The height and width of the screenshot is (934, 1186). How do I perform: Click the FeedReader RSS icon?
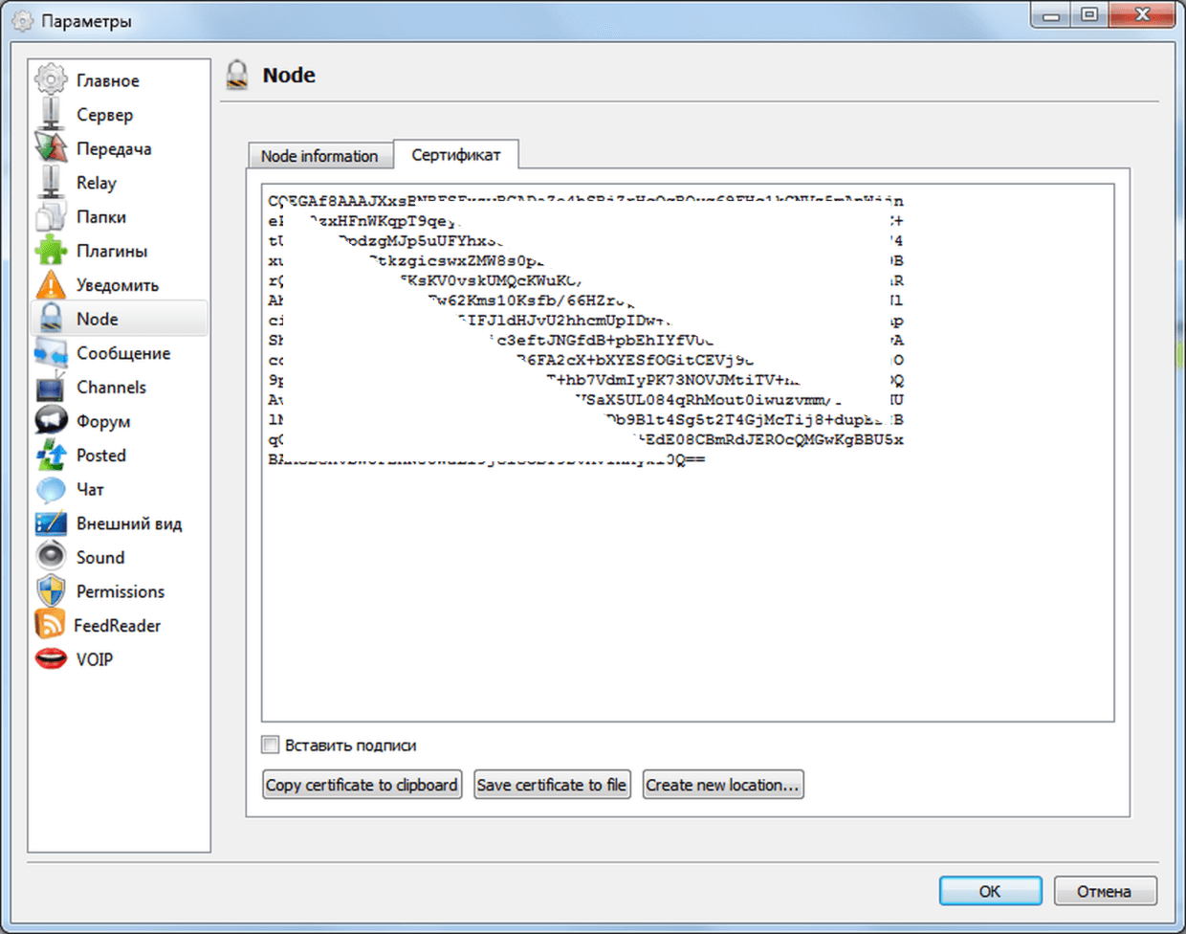click(x=50, y=625)
